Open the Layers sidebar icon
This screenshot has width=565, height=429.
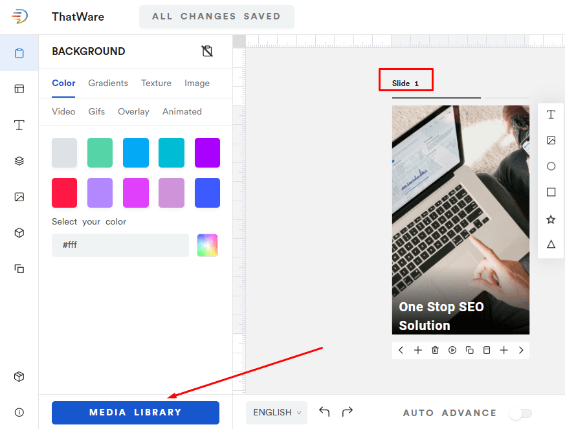[x=19, y=160]
